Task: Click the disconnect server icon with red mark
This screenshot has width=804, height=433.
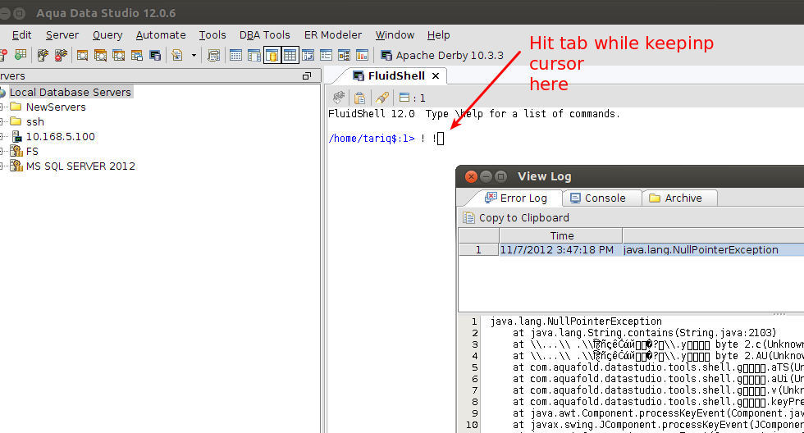Action: (x=61, y=55)
